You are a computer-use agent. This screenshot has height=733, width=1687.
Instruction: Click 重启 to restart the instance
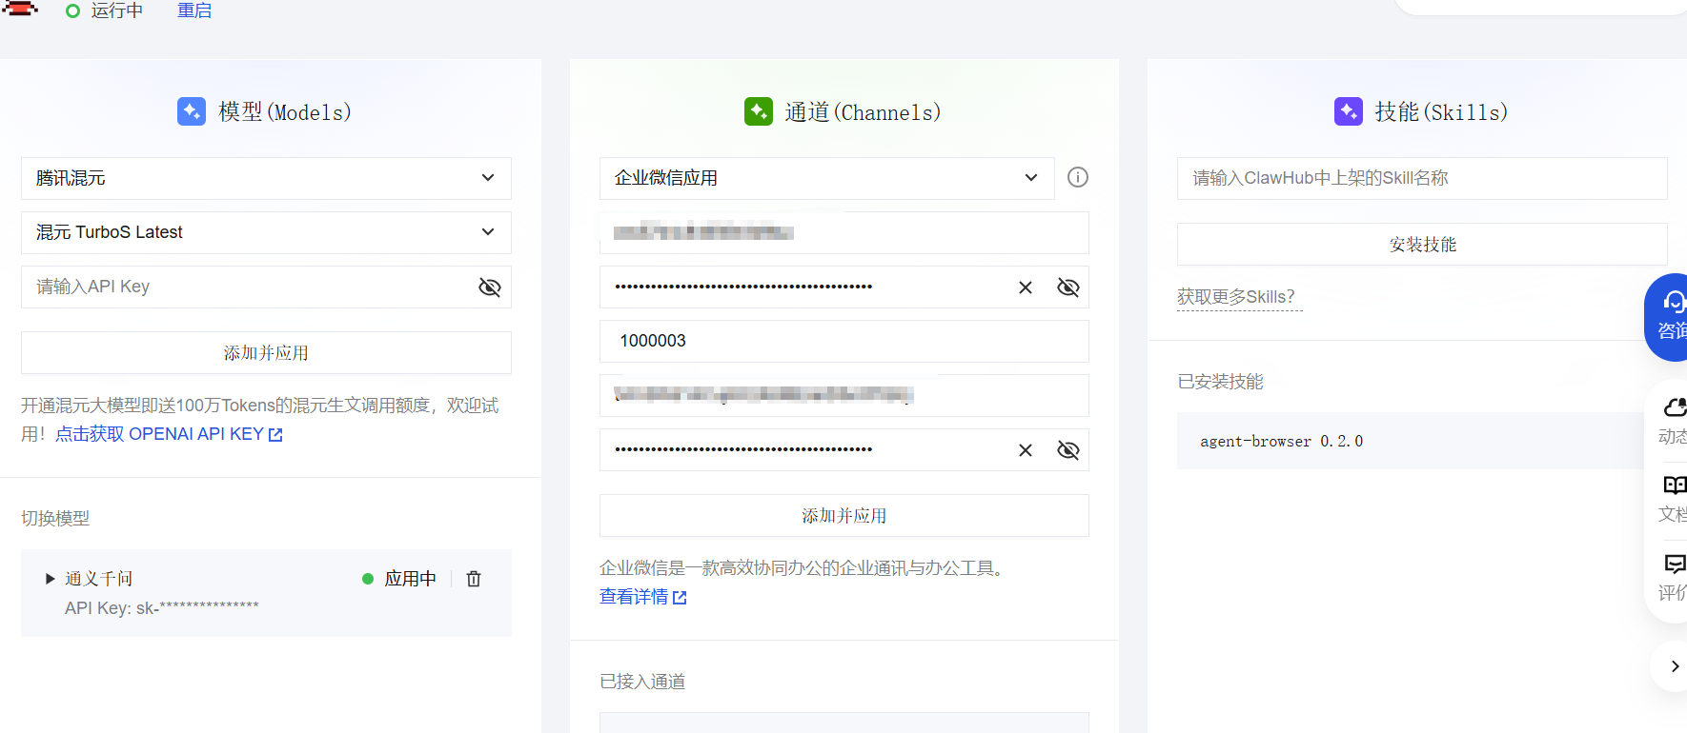[194, 10]
